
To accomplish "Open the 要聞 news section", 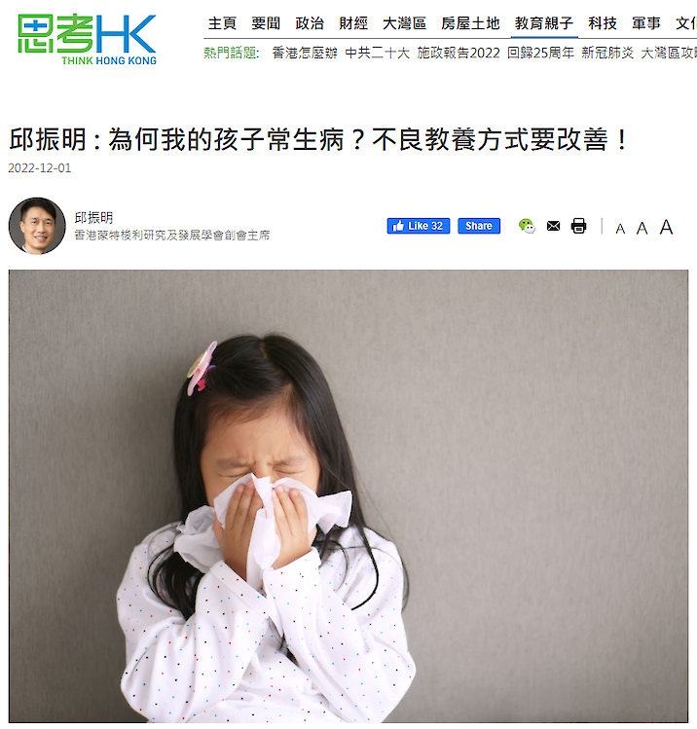I will point(266,23).
